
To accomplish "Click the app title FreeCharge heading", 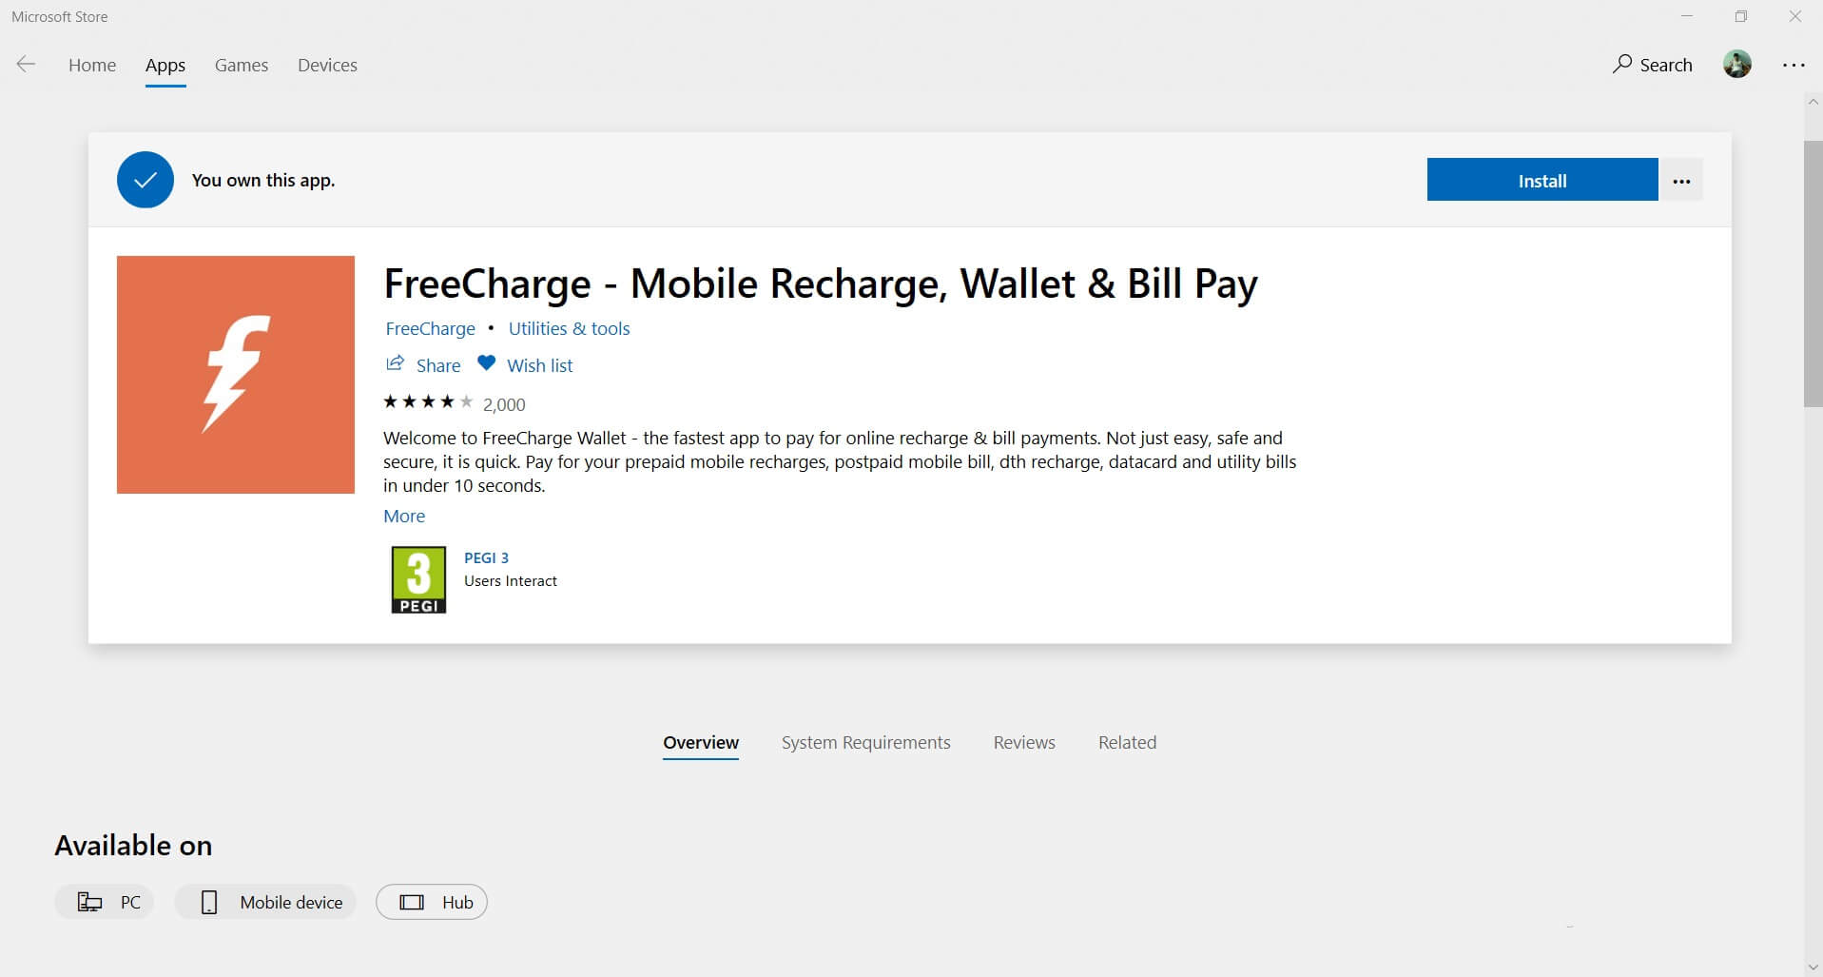I will pos(821,283).
